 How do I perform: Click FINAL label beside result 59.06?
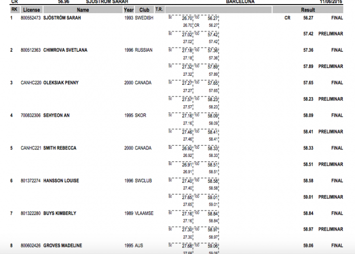pyautogui.click(x=337, y=245)
